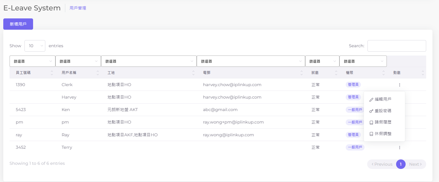Choose 編輯用戶 from the context menu
The image size is (439, 182).
click(x=384, y=99)
